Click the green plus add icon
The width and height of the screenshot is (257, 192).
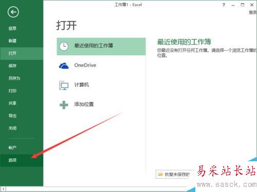(64, 105)
